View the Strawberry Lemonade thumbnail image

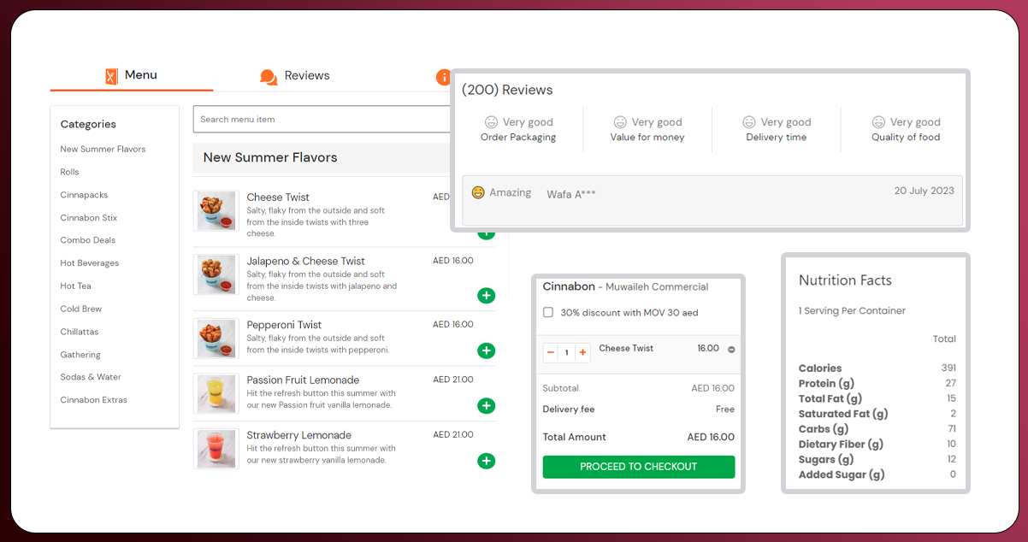coord(216,449)
